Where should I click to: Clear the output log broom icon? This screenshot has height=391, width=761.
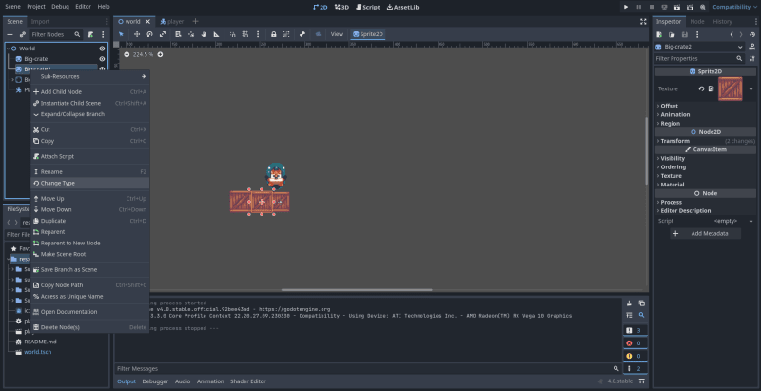click(629, 303)
